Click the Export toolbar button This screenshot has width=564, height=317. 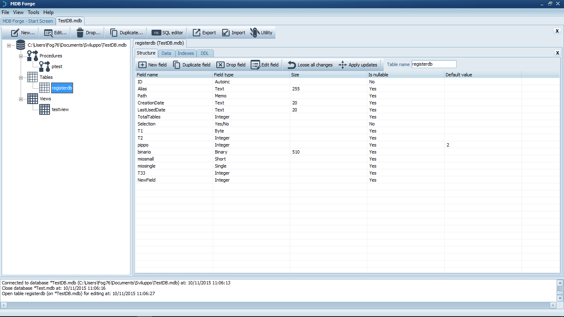click(x=204, y=33)
